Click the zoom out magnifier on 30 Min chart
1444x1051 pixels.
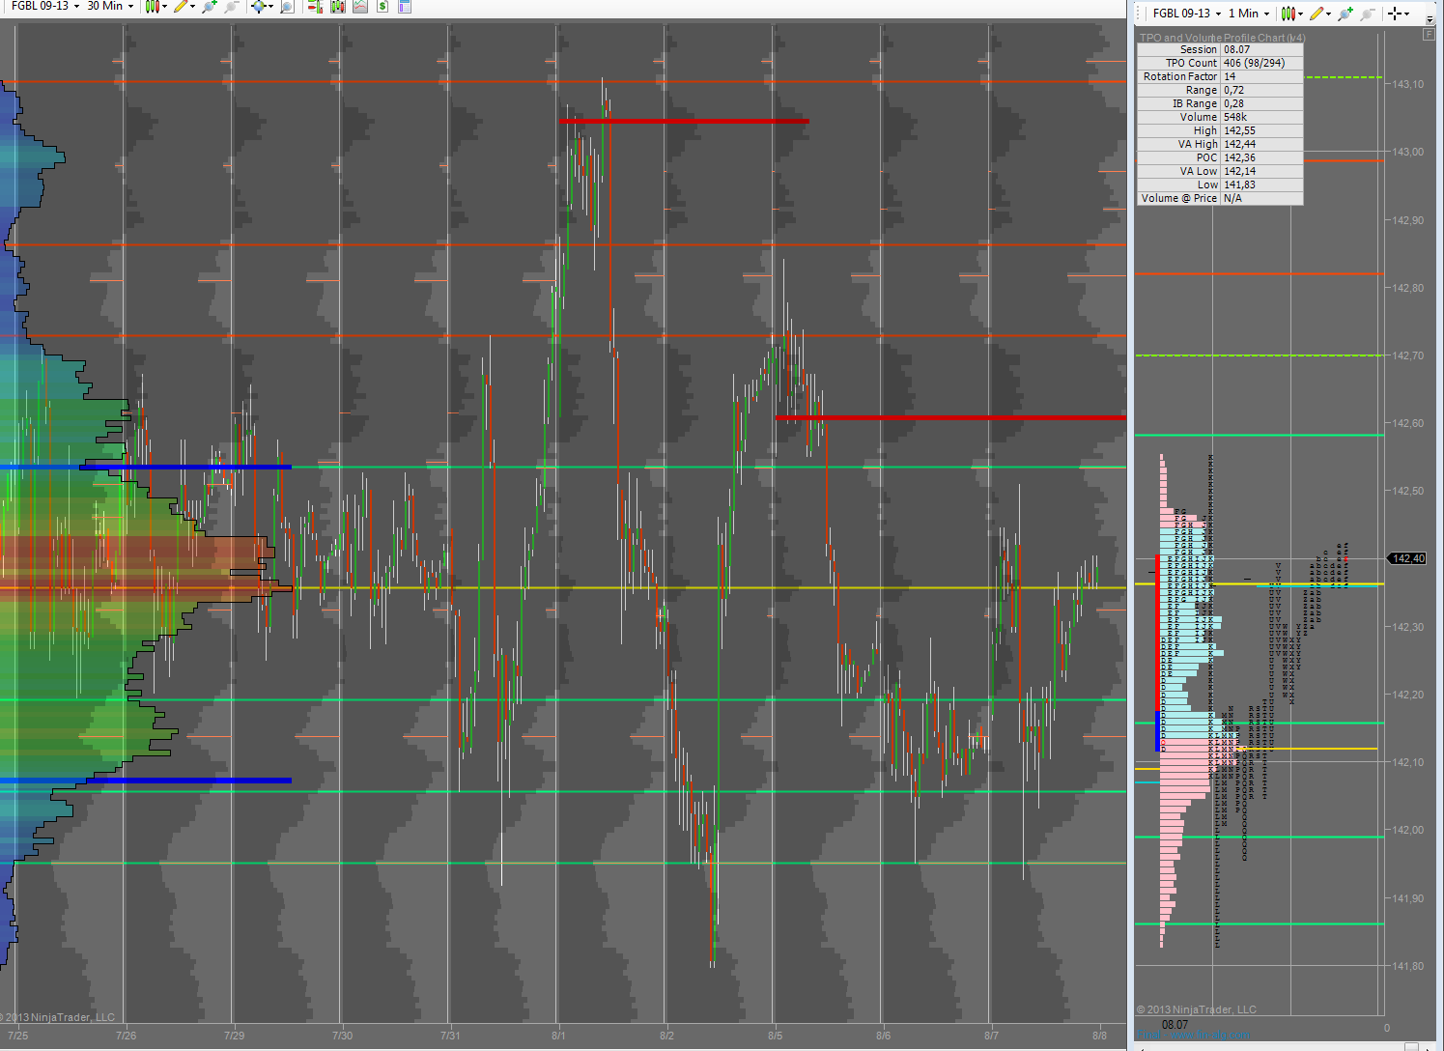coord(232,7)
